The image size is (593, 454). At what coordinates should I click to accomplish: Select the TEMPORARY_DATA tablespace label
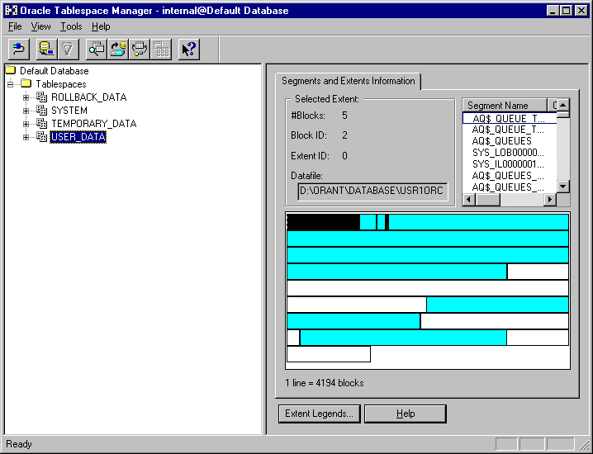94,124
